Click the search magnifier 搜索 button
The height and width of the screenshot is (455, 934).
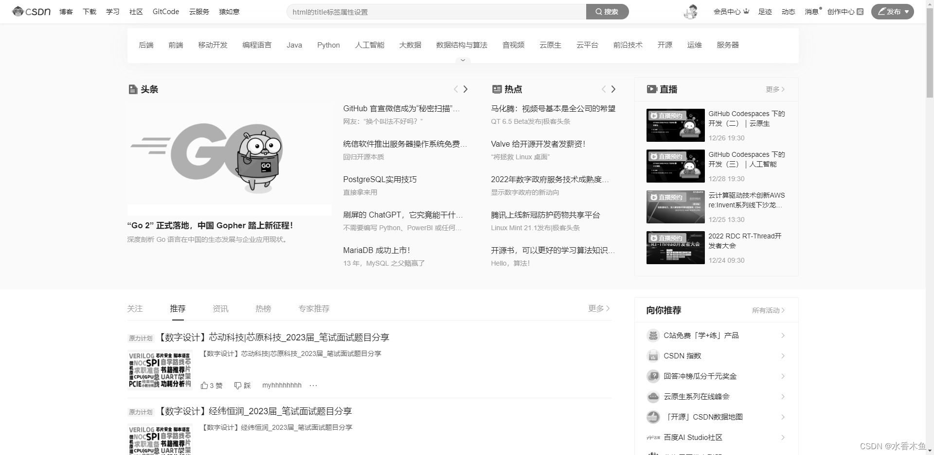pos(607,12)
